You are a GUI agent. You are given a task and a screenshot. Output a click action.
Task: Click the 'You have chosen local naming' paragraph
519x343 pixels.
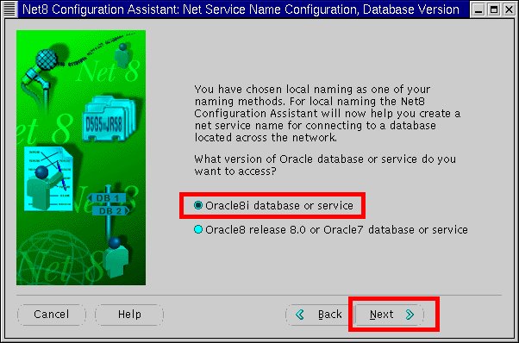328,113
